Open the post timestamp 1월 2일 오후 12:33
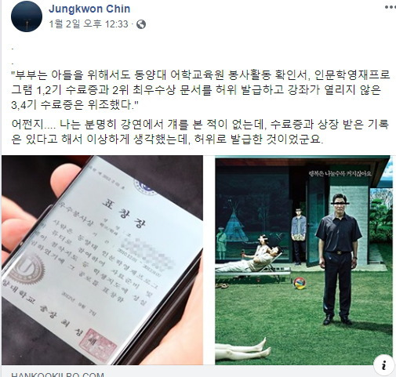Viewport: 396px width, 377px height. click(89, 24)
